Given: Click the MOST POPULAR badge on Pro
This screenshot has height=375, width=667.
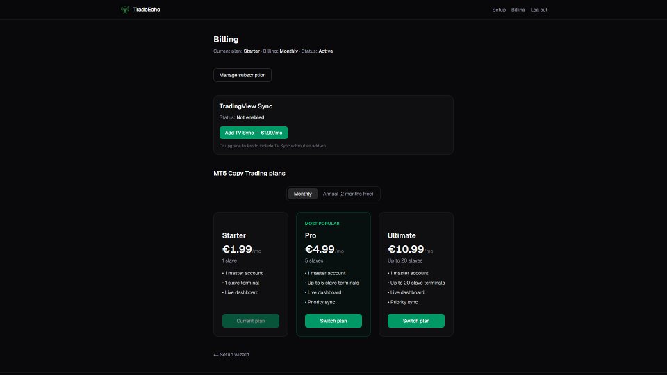Looking at the screenshot, I should (x=322, y=224).
